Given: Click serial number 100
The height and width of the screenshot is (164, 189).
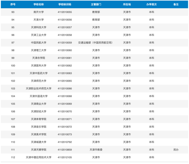Looking at the screenshot, I should click(x=13, y=66).
